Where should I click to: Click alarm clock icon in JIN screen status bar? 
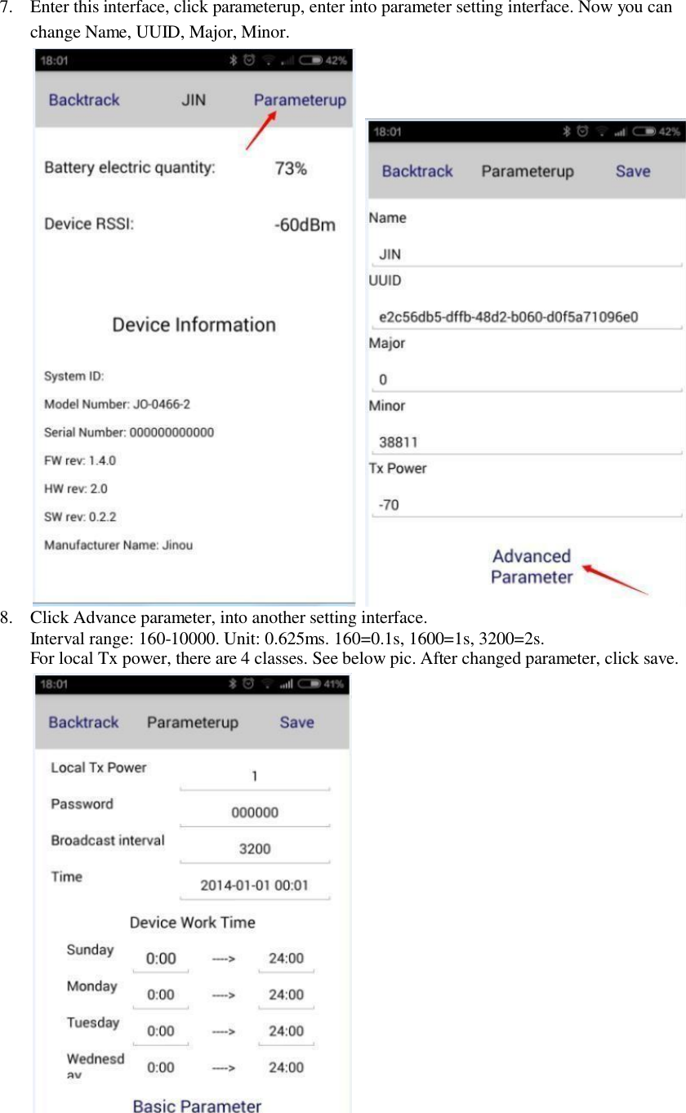coord(249,60)
